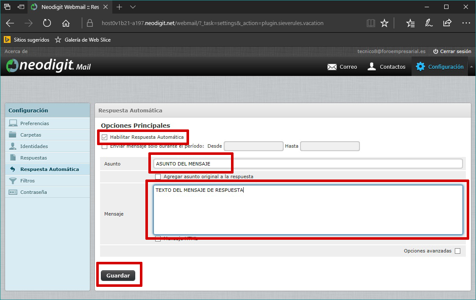Click the tabs set aside icon
This screenshot has width=476, height=300.
7,7
